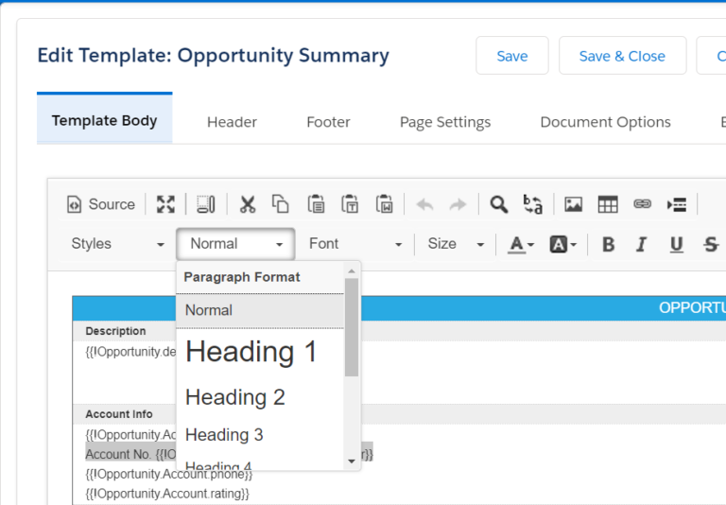Click the Source view button
The image size is (726, 505).
tap(100, 204)
